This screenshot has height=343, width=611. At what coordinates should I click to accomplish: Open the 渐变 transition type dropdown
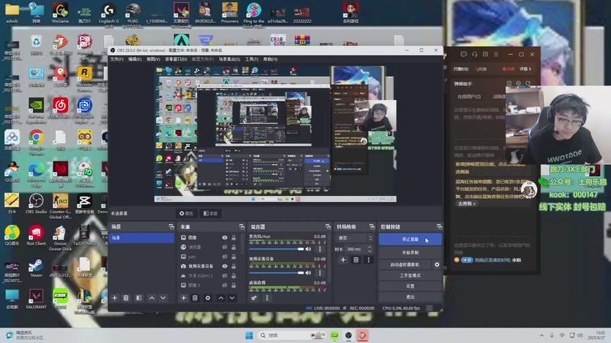(354, 238)
